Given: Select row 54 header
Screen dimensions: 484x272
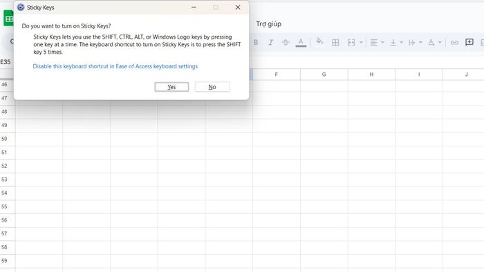Looking at the screenshot, I should click(8, 193).
